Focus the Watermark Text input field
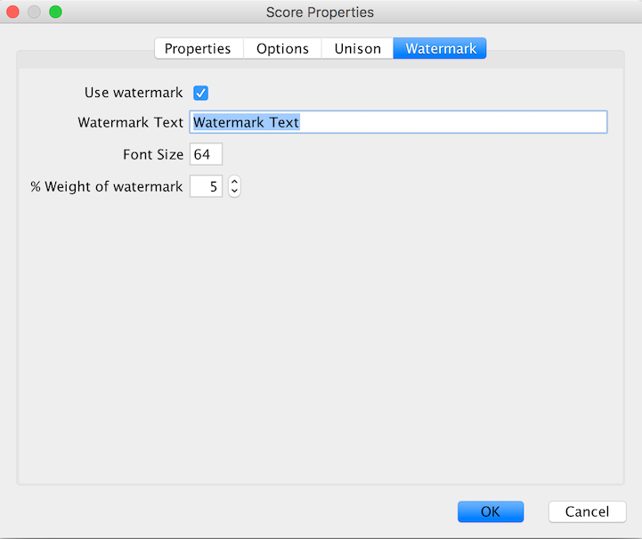The height and width of the screenshot is (539, 642). point(398,122)
